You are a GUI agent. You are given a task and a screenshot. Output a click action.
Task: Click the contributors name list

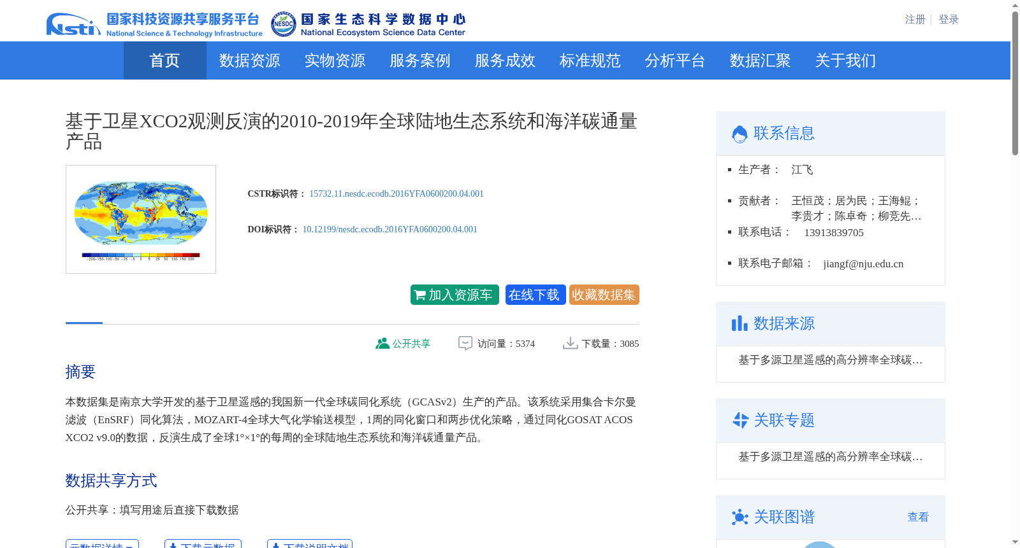click(856, 209)
